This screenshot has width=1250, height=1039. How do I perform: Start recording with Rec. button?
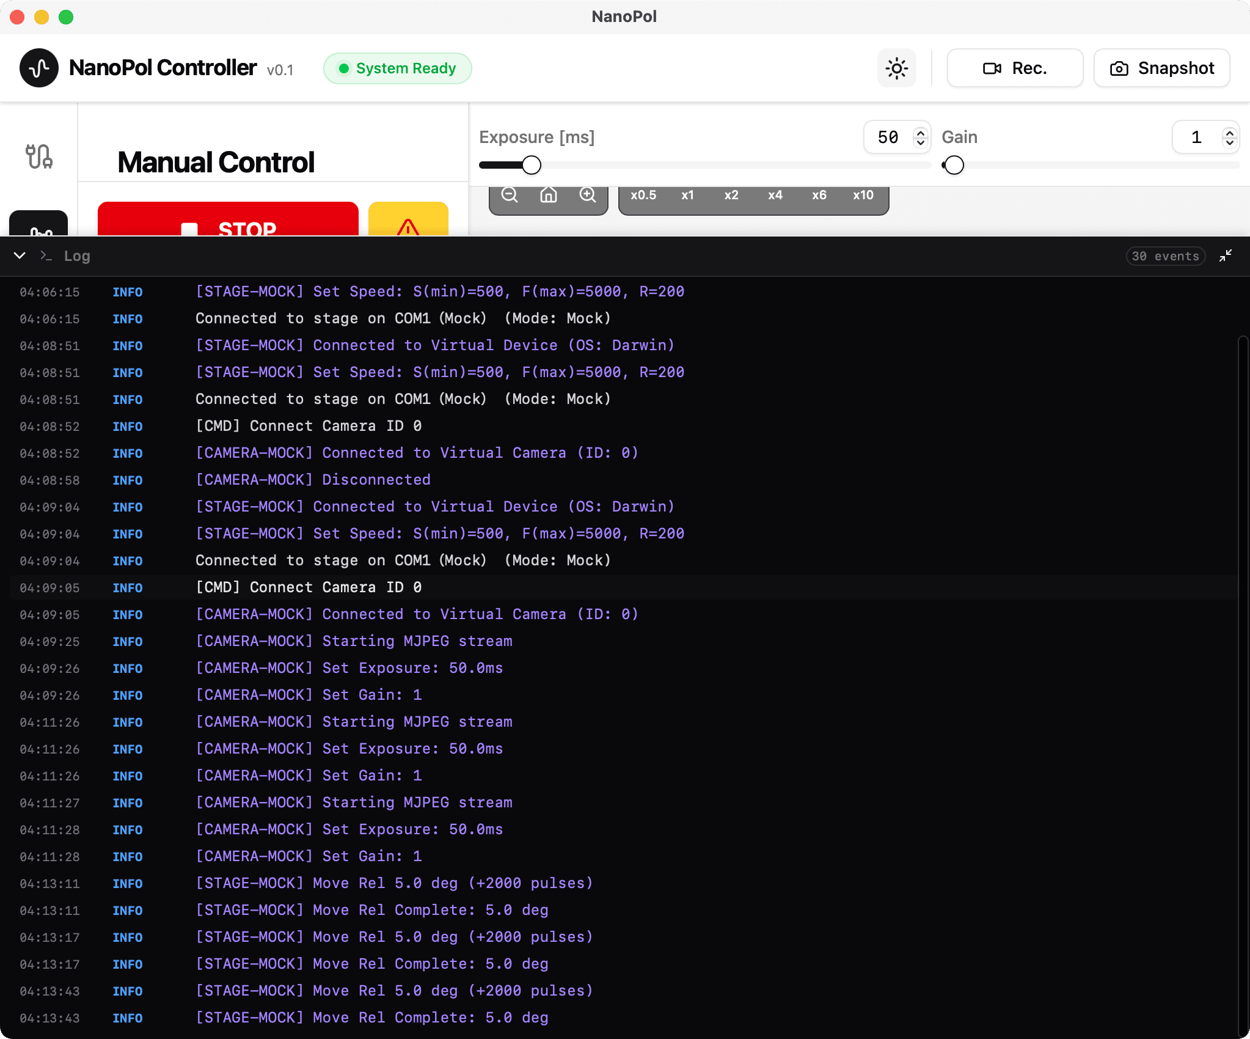(1015, 68)
